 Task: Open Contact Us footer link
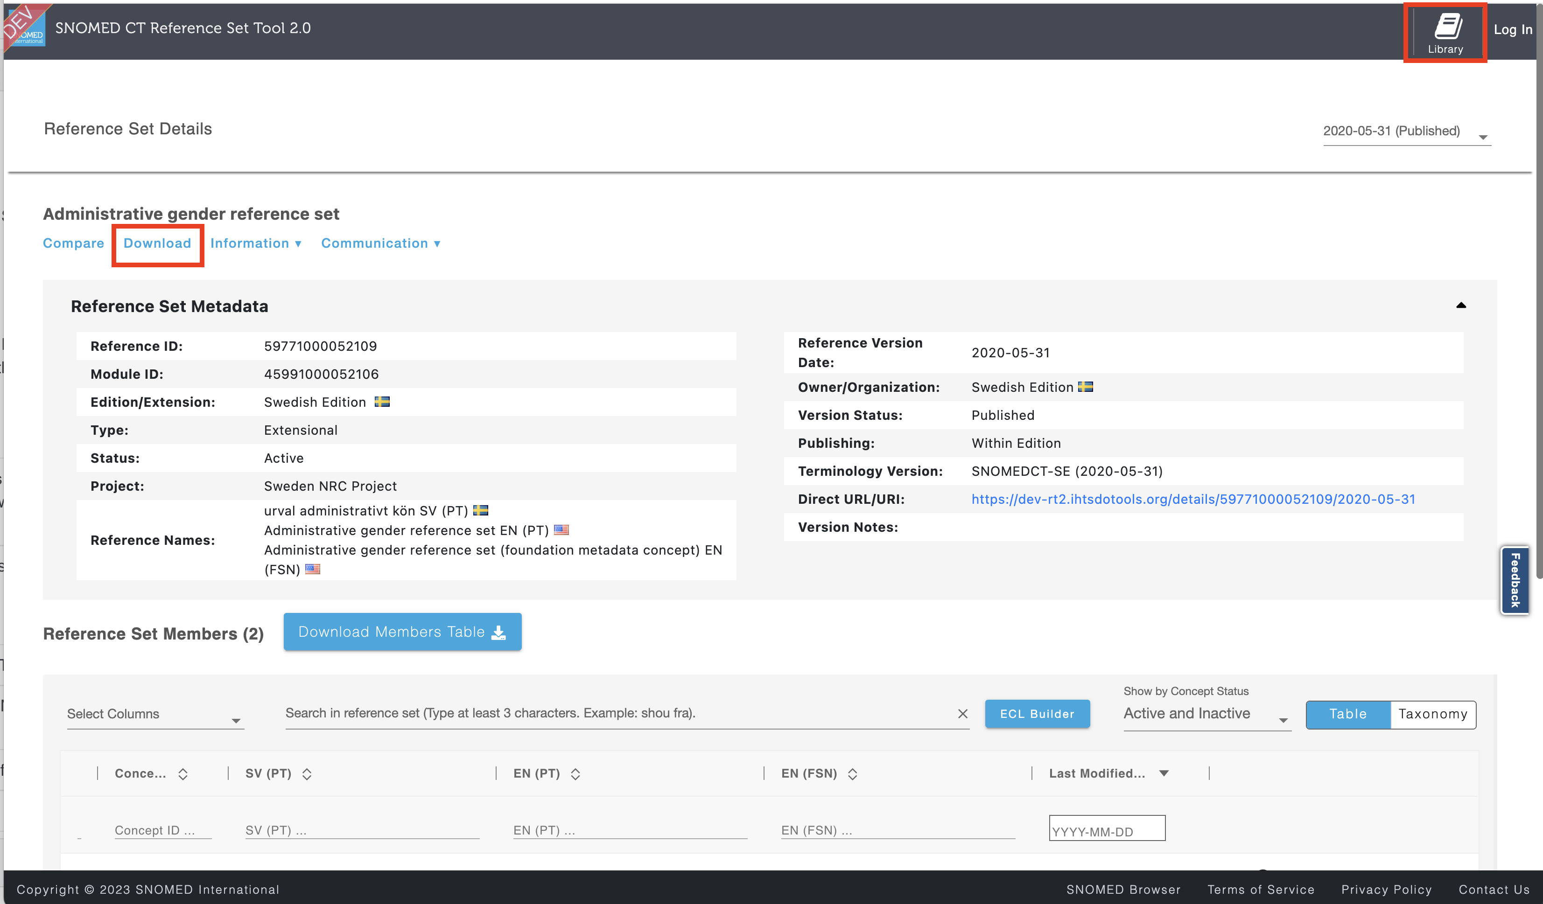tap(1494, 890)
